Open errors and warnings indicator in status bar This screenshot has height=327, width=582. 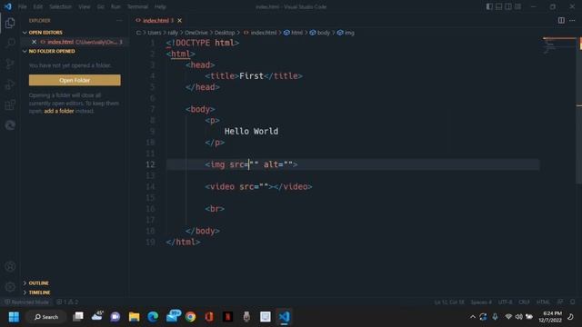67,302
